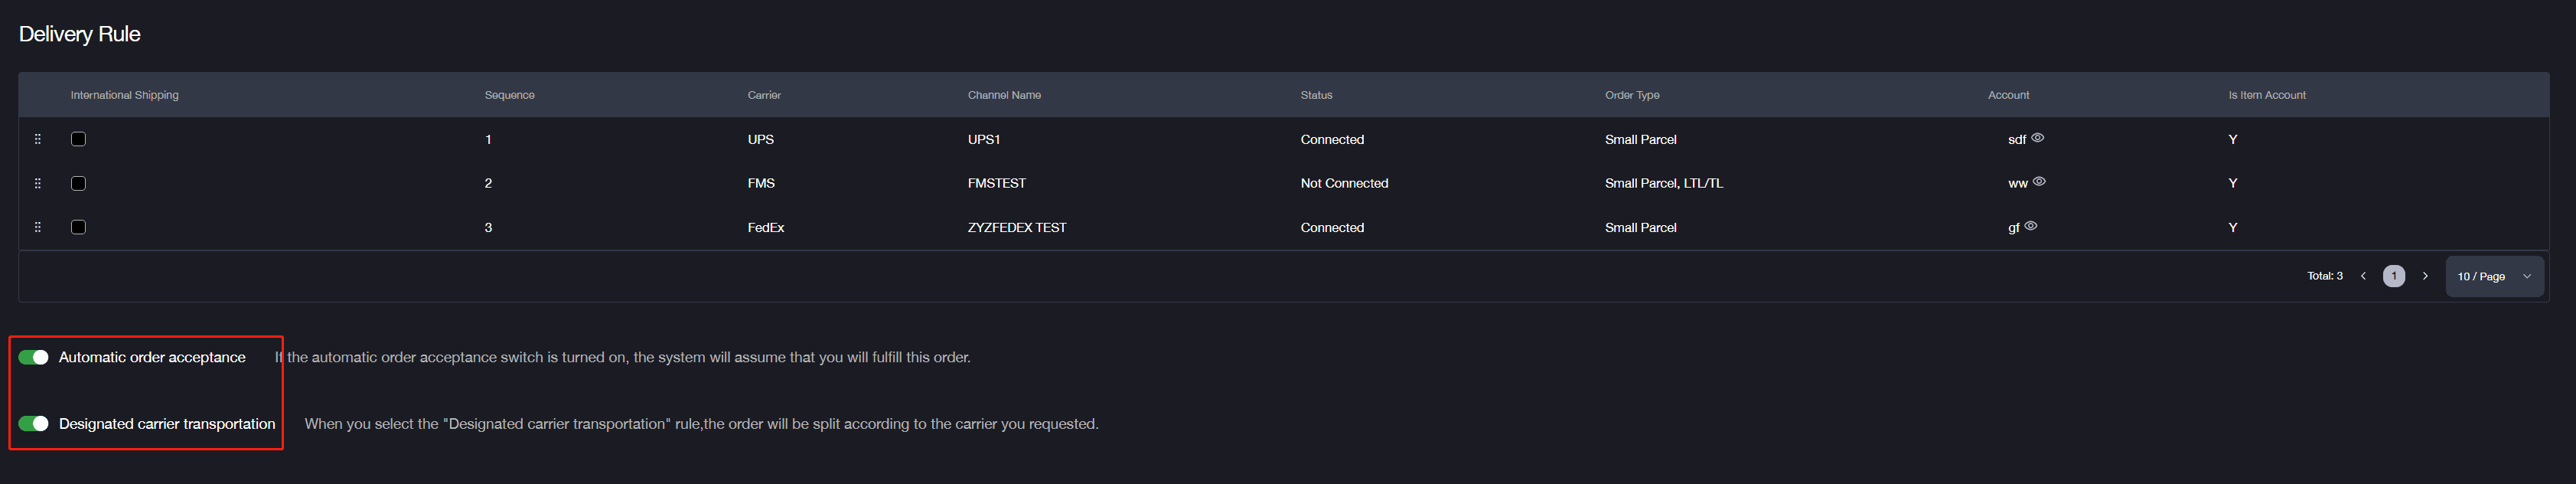The height and width of the screenshot is (484, 2576).
Task: Check International Shipping for FMS row
Action: tap(79, 183)
